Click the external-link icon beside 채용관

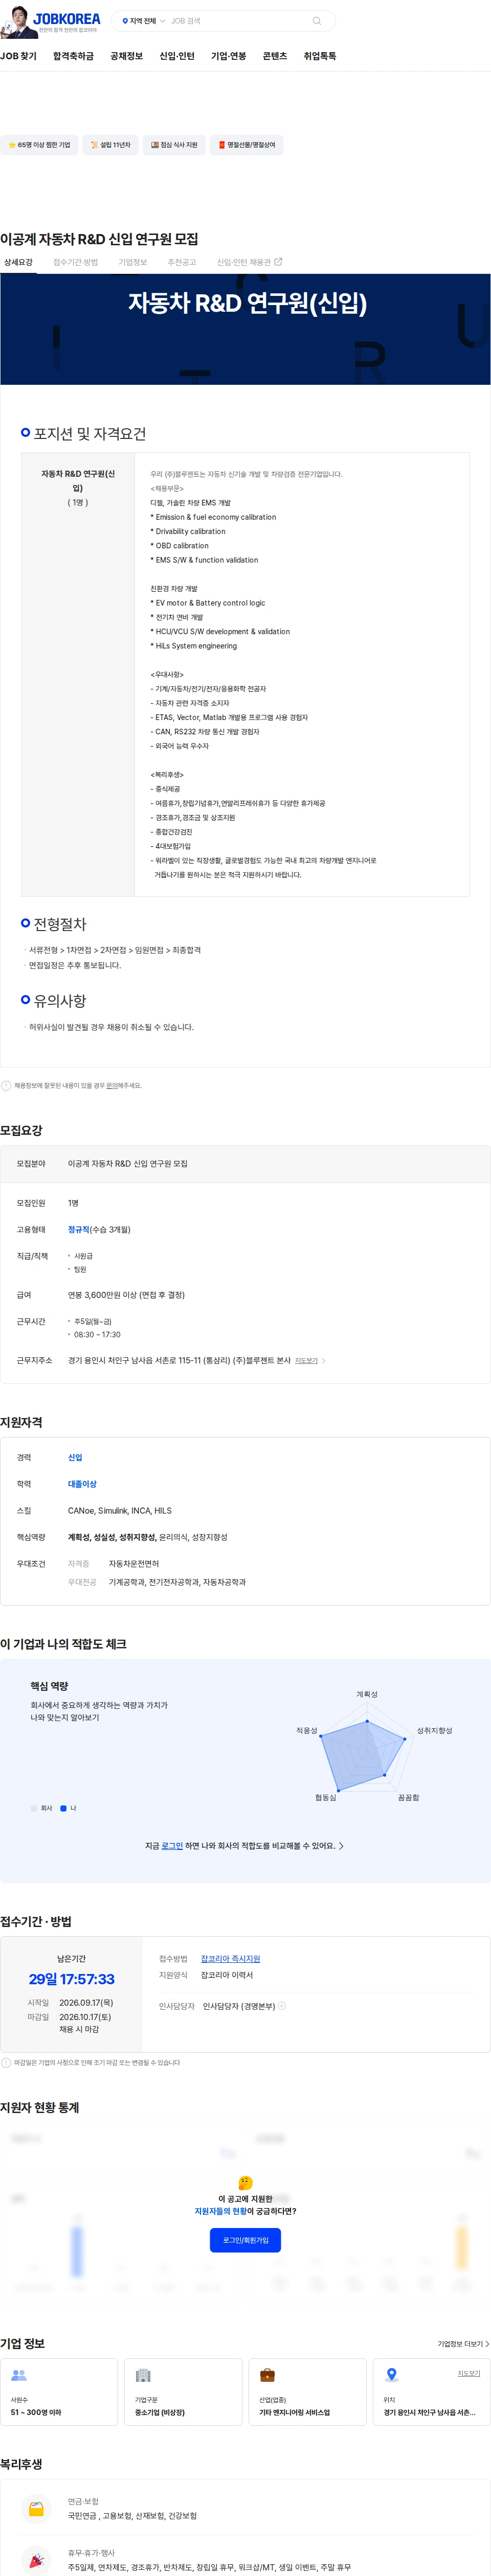(278, 262)
